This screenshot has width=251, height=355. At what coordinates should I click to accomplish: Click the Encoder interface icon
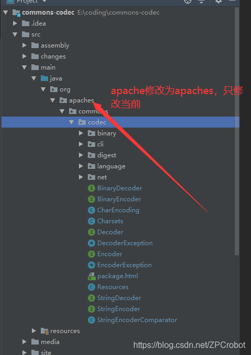pyautogui.click(x=92, y=254)
